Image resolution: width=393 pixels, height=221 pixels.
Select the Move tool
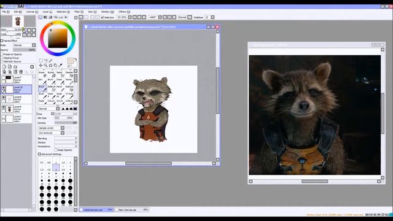[x=41, y=66]
